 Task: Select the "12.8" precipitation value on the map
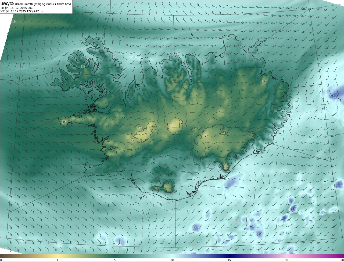pos(336,96)
